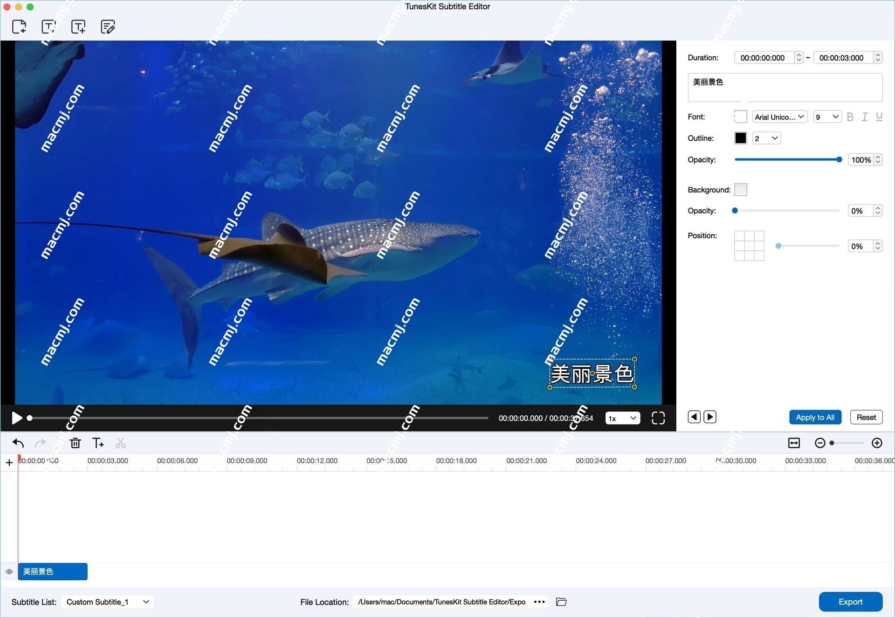Open the Subtitle List dropdown

[x=107, y=602]
